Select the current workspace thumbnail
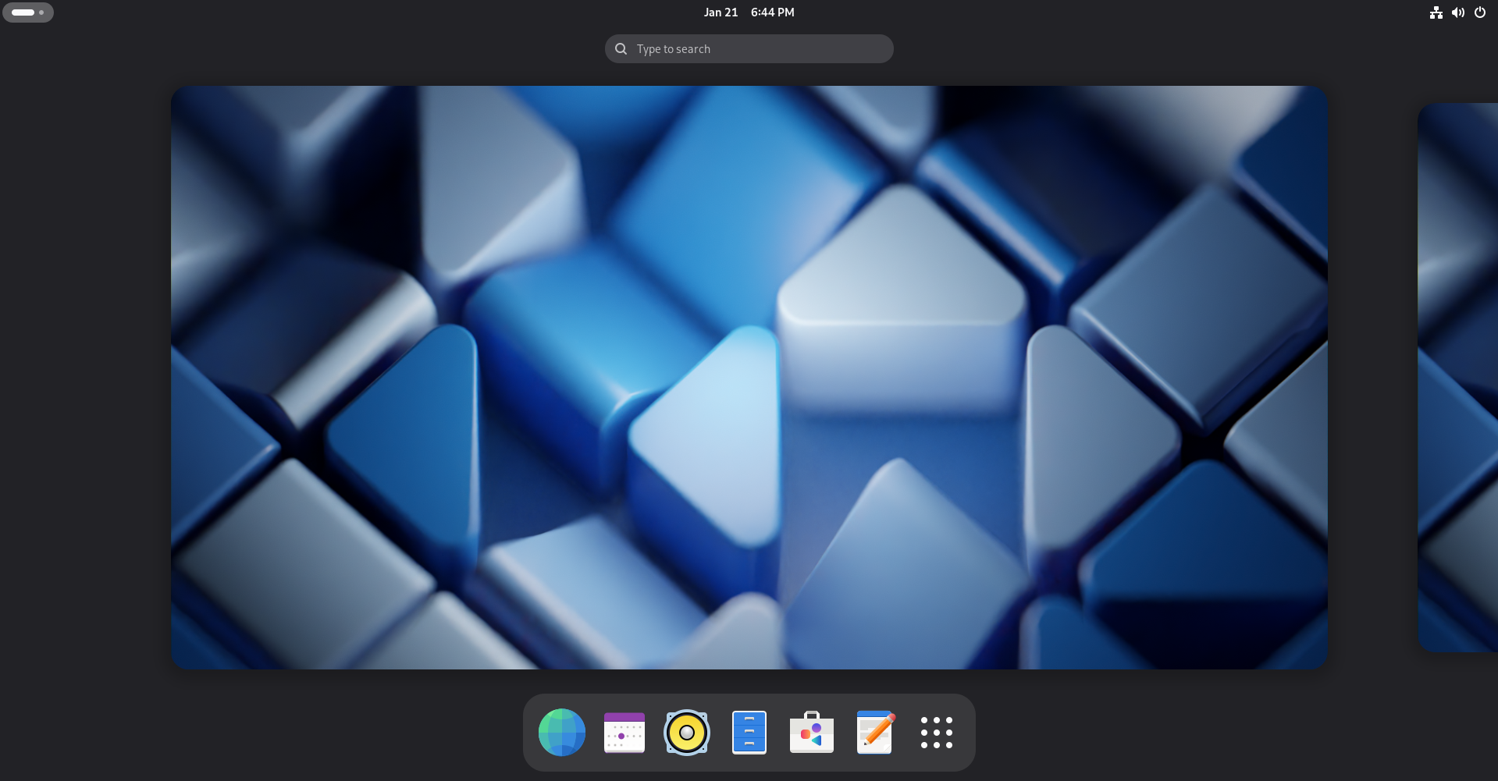Image resolution: width=1498 pixels, height=781 pixels. (x=749, y=378)
